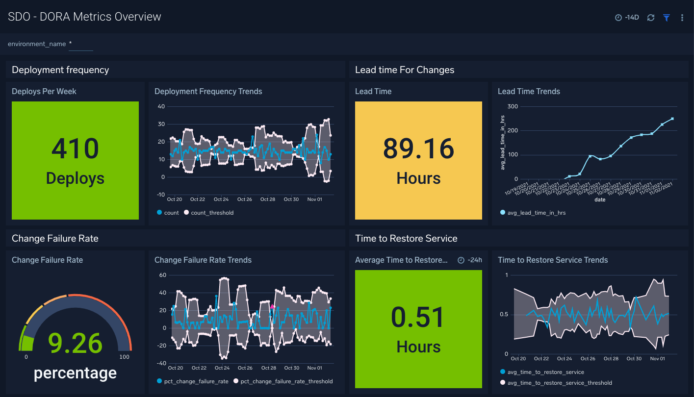Refresh the dashboard with the refresh icon
Screen dimensions: 694x397
click(650, 17)
